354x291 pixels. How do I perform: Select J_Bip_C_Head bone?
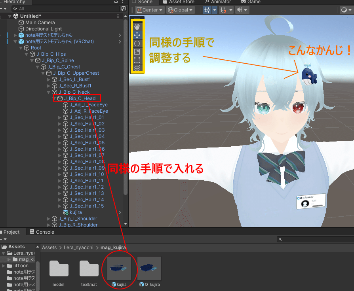(80, 98)
